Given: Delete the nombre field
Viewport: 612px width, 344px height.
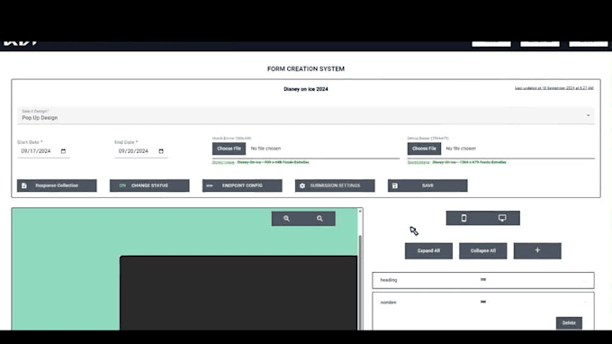Looking at the screenshot, I should coord(569,323).
